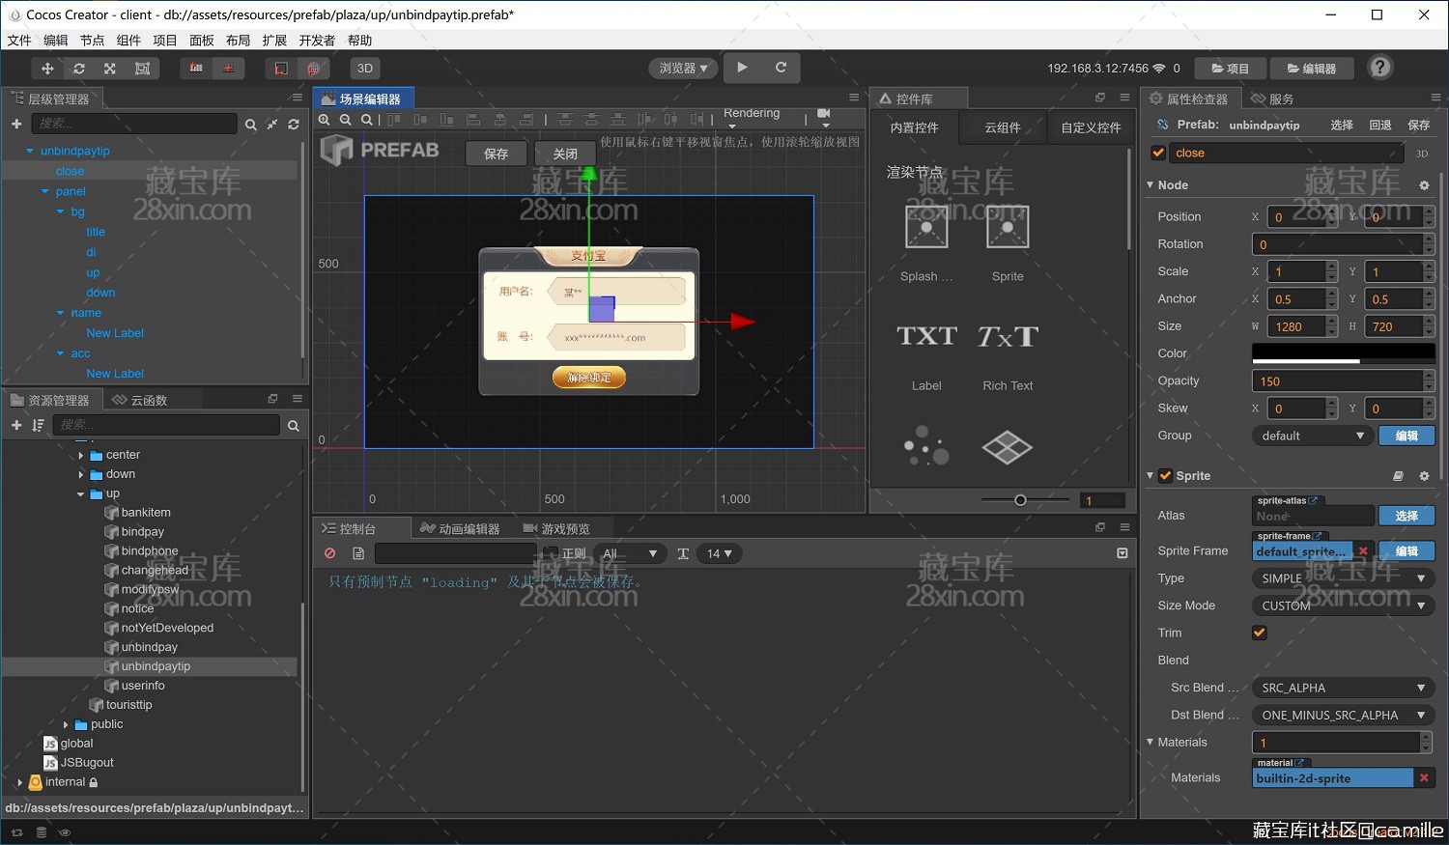1449x845 pixels.
Task: Click the refresh preview icon
Action: tap(781, 68)
